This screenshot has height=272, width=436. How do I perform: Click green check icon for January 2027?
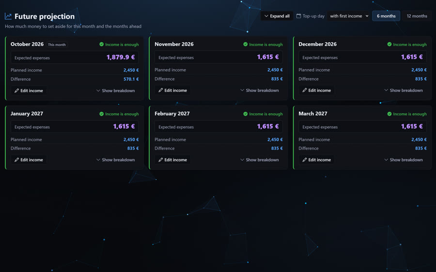[102, 114]
